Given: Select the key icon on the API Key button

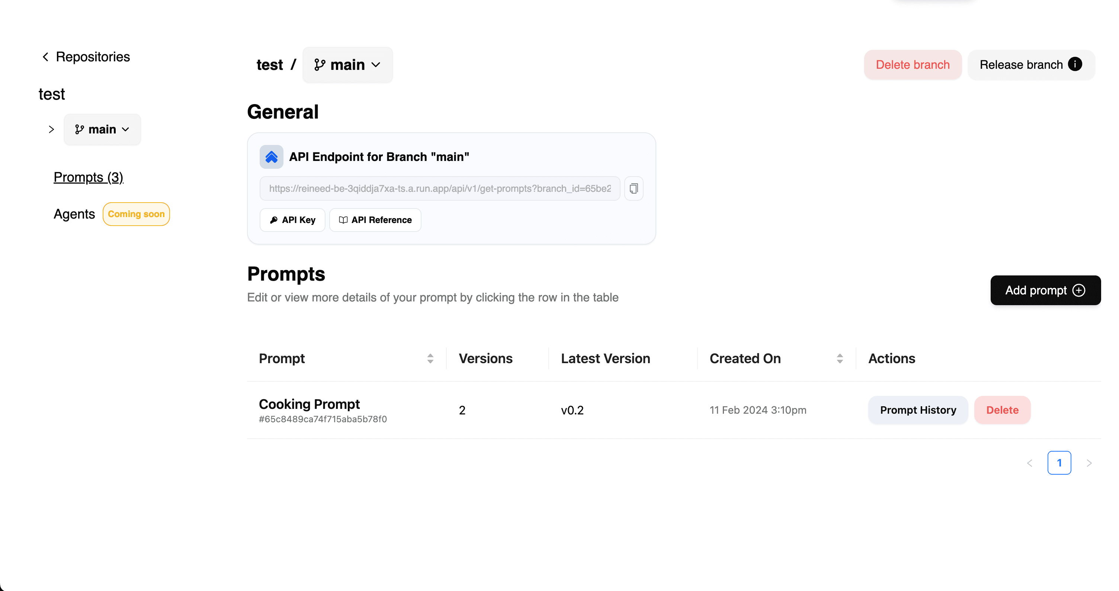Looking at the screenshot, I should point(274,220).
